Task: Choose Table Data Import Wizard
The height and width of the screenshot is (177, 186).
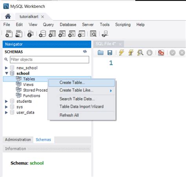Action: (x=82, y=106)
